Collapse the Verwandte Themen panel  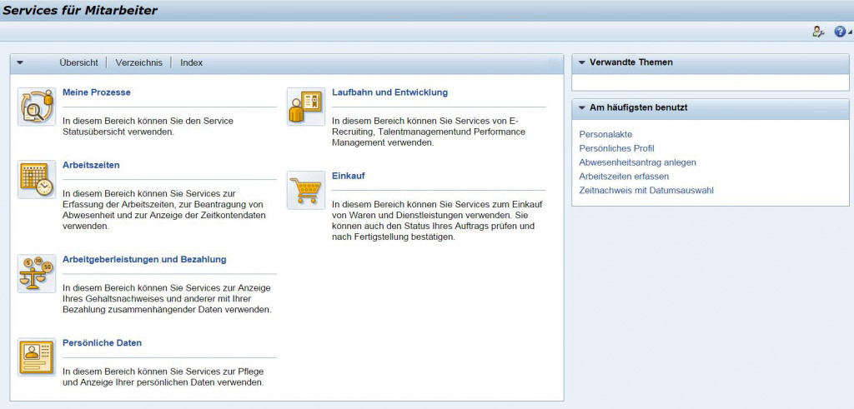(x=581, y=62)
